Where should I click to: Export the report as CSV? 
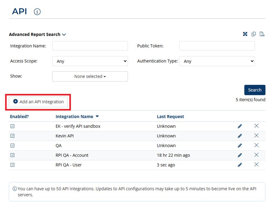[262, 34]
